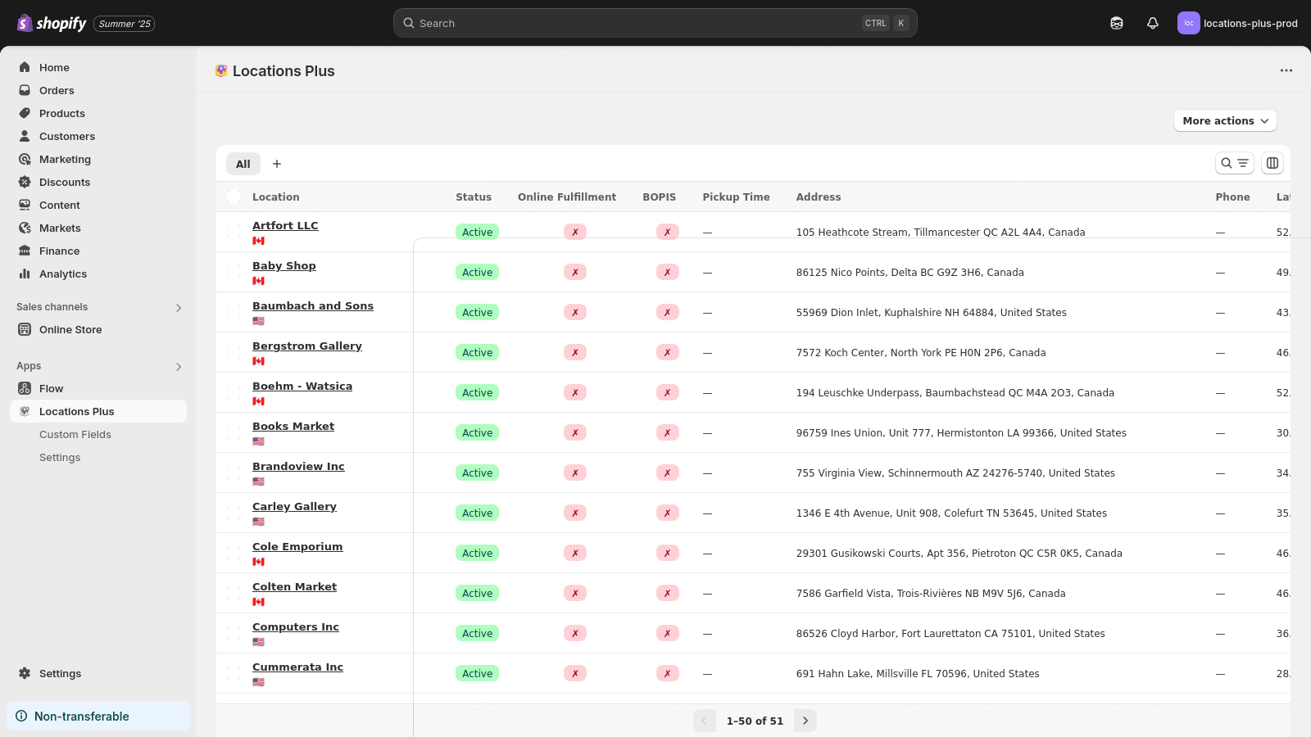Open the overflow menu beside Locations Plus title
The image size is (1311, 737).
[x=1286, y=70]
